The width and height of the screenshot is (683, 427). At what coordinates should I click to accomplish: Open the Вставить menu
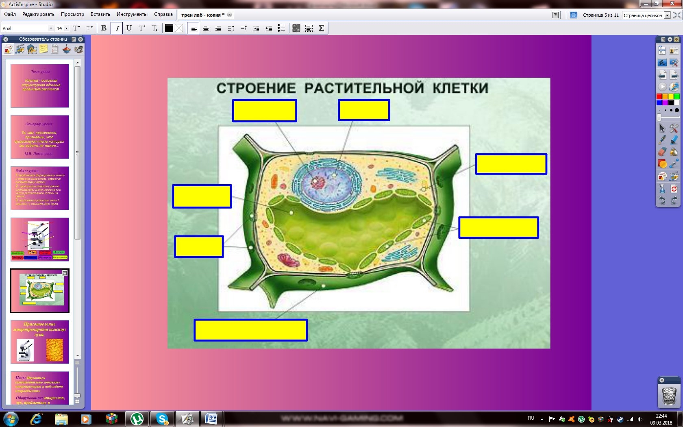coord(100,14)
